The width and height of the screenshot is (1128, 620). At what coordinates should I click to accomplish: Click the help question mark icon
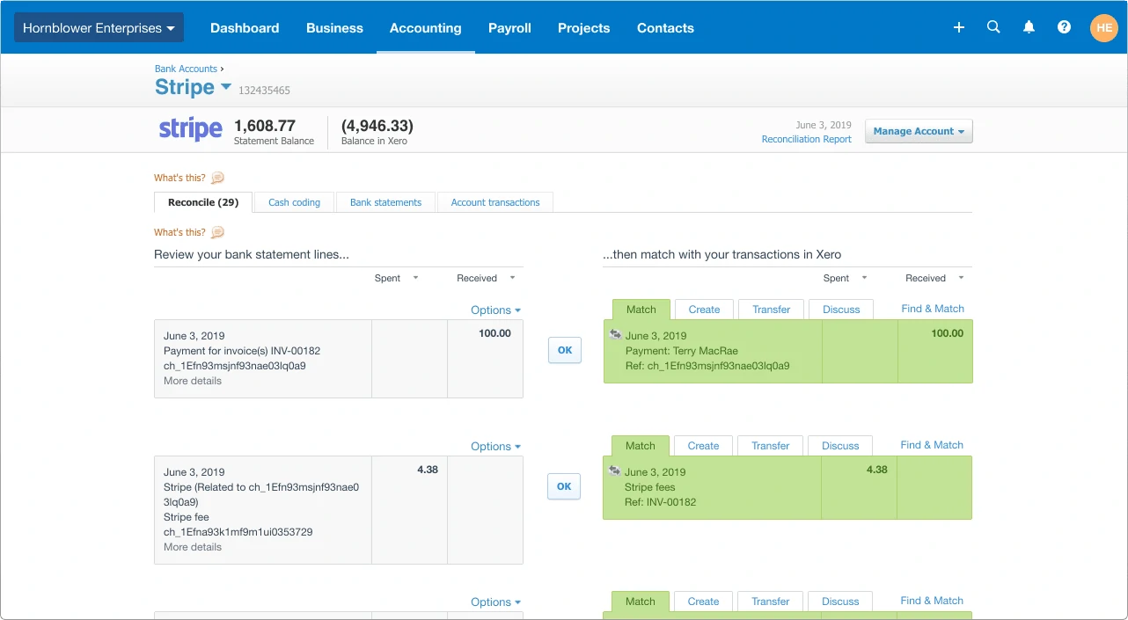(x=1064, y=27)
